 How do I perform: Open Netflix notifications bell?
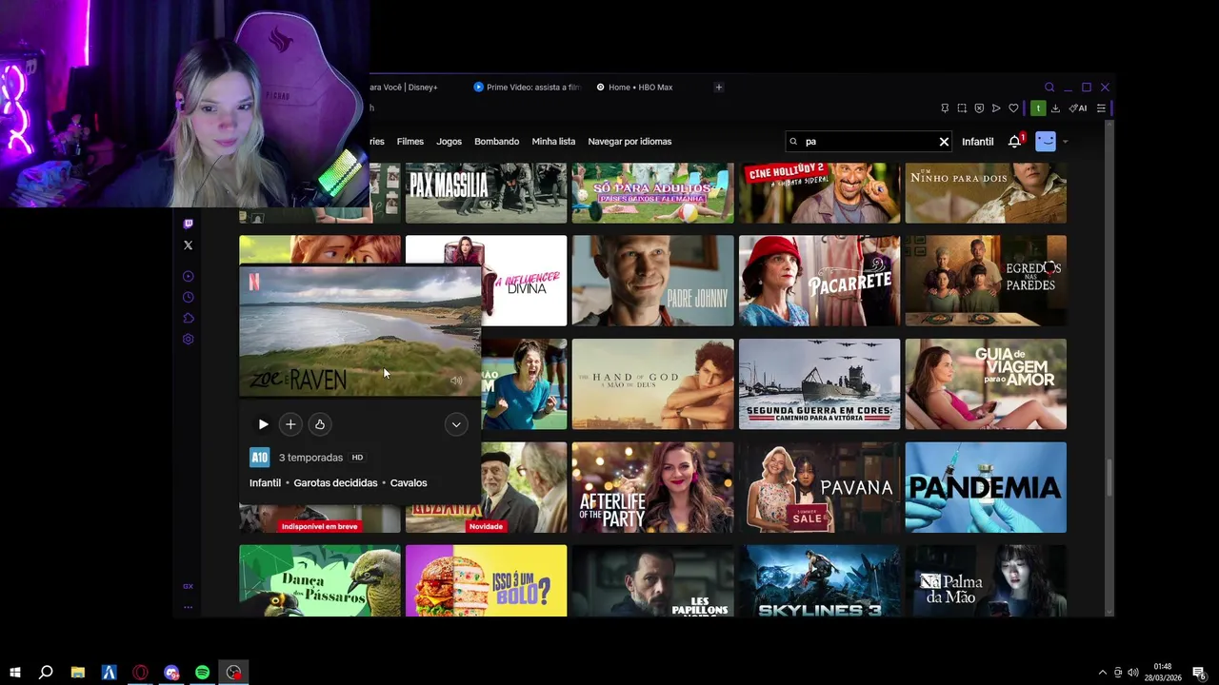click(1014, 141)
